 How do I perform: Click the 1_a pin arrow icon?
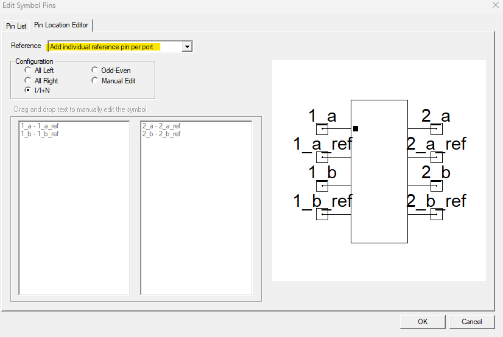coord(322,129)
